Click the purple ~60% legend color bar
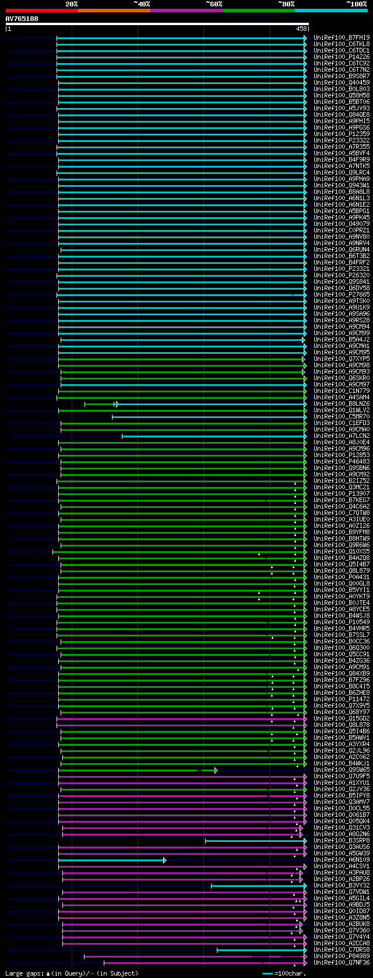373x978 pixels. pyautogui.click(x=186, y=11)
